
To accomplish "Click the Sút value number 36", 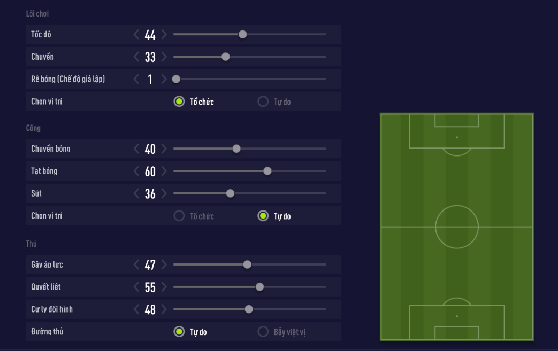I will click(150, 194).
